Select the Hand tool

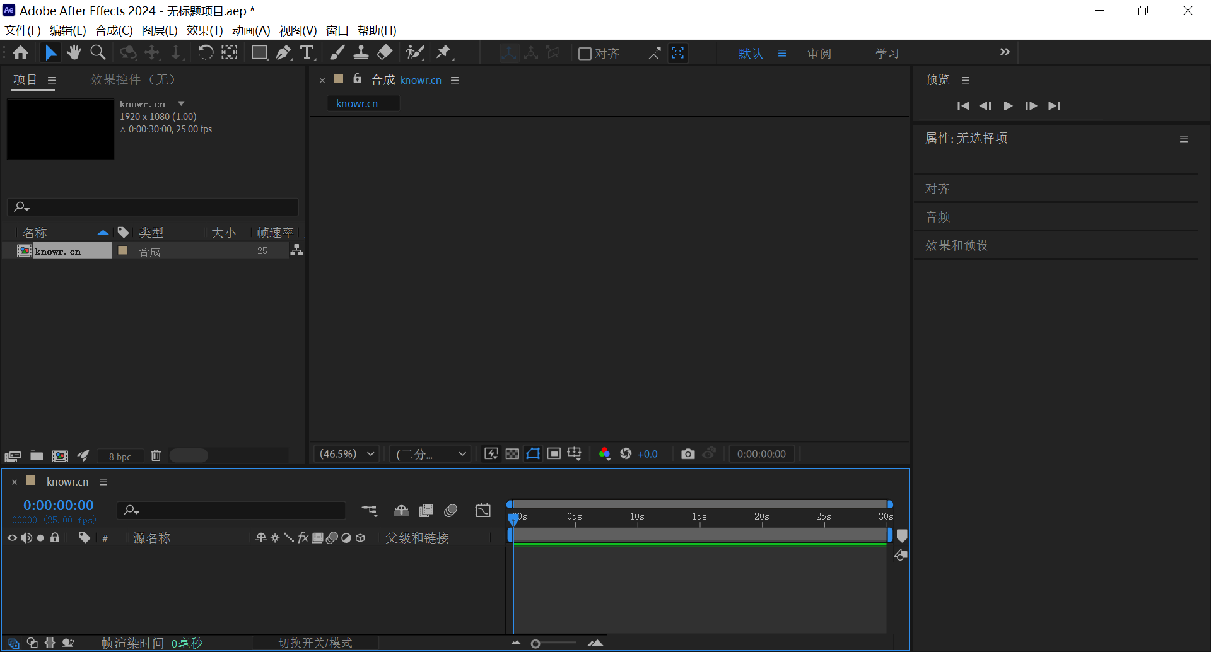74,53
